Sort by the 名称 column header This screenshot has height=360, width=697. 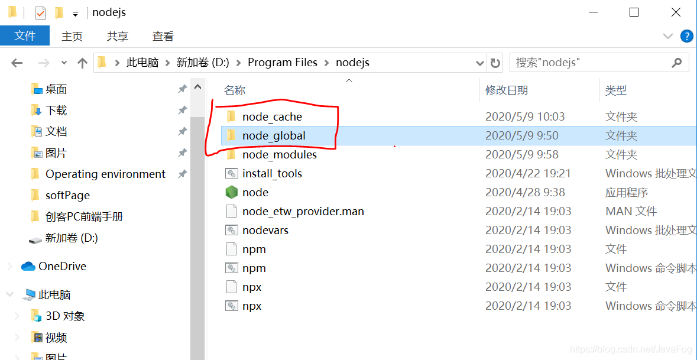coord(235,90)
